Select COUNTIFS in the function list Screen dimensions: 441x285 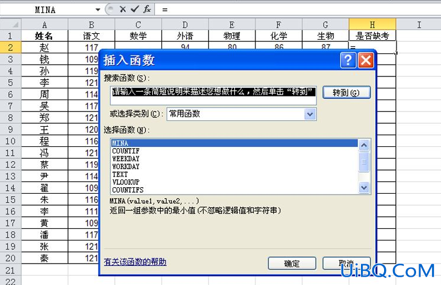(x=235, y=190)
